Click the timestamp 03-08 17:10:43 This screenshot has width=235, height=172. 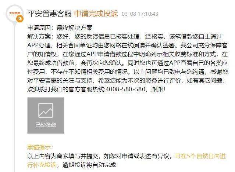pos(140,14)
